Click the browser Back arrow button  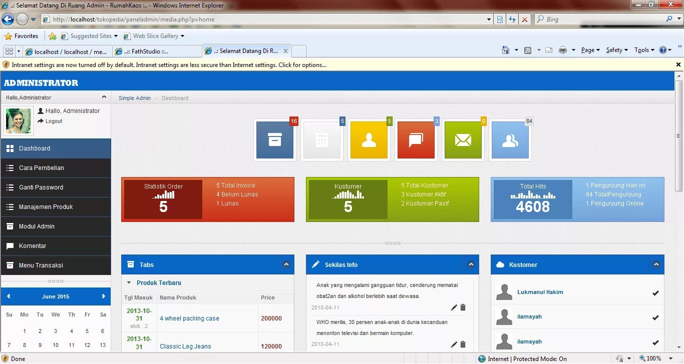click(8, 19)
